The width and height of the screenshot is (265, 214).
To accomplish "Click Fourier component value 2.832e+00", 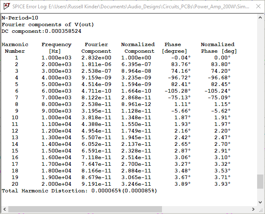I will pyautogui.click(x=96, y=58).
